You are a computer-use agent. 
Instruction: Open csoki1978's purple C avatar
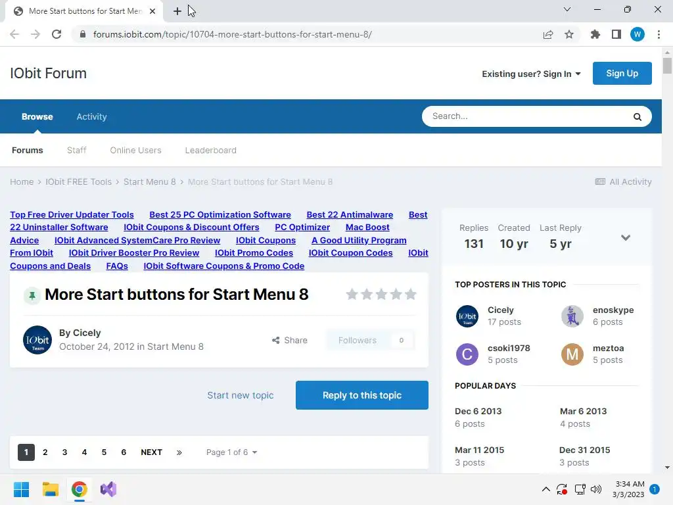point(467,354)
